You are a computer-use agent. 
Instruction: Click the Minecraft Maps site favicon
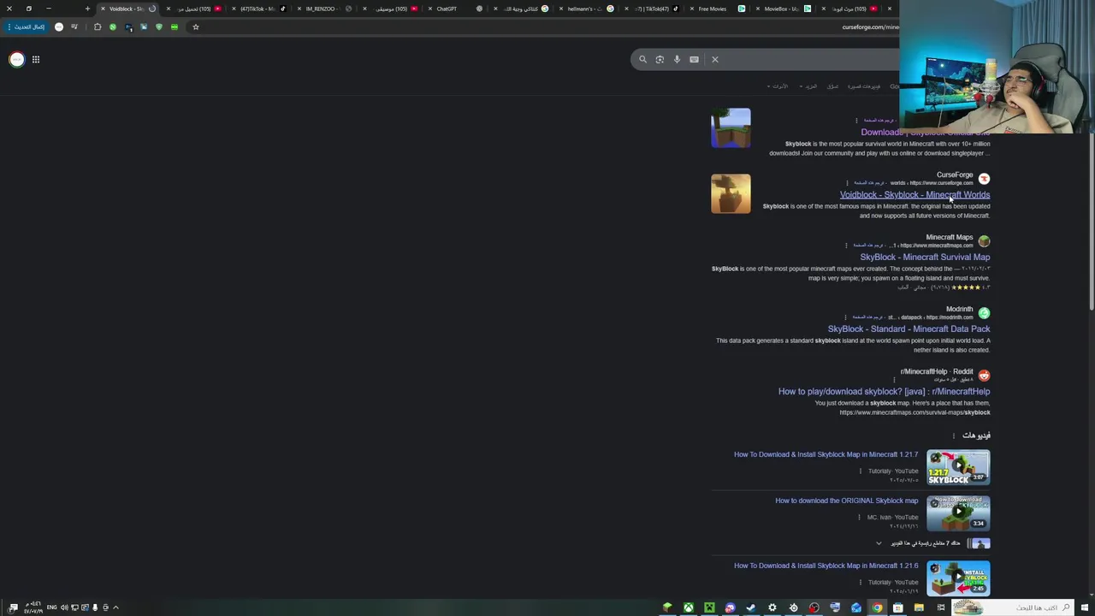(x=984, y=241)
